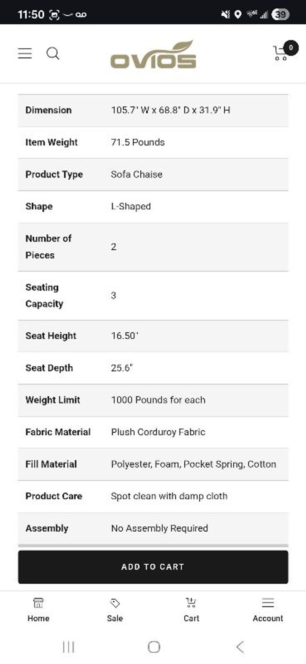Screen dimensions: 306x664
Task: Open the hamburger navigation menu
Action: point(24,53)
